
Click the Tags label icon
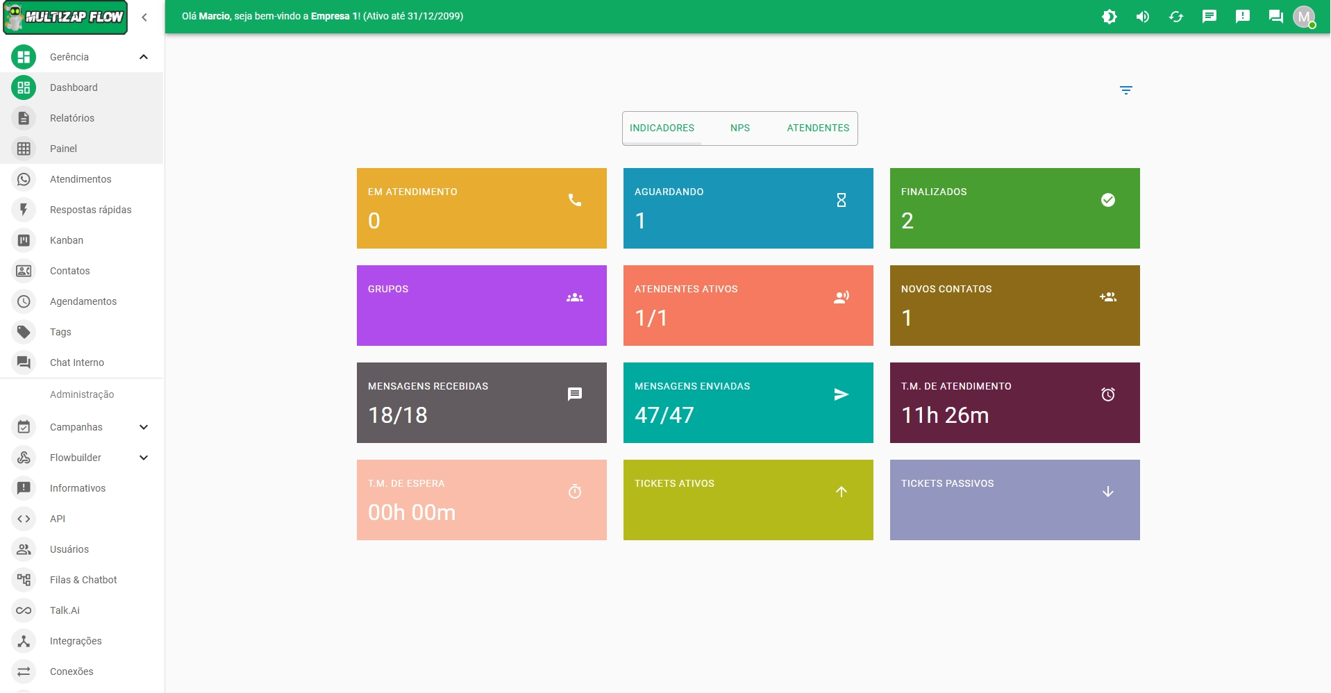pos(24,332)
